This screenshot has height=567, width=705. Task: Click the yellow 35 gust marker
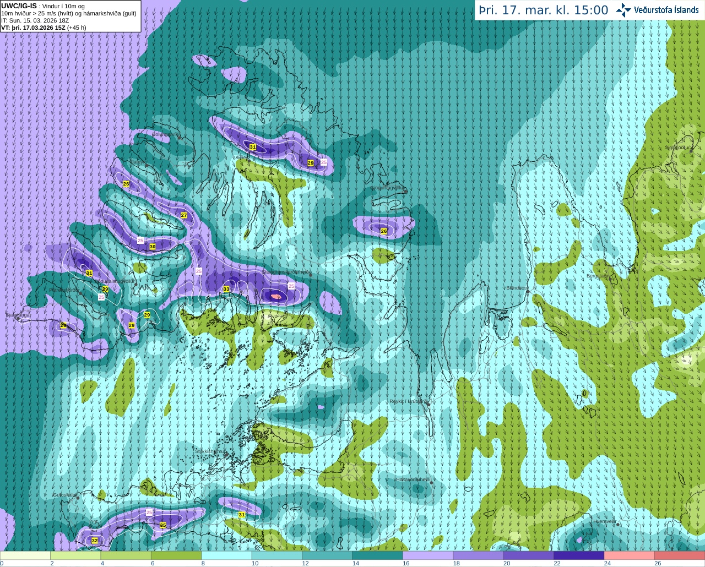pyautogui.click(x=163, y=525)
